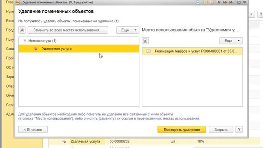Viewport: 263px width, 148px height.
Task: Open the 'Адми...' section in the sidebar
Action: click(x=10, y=114)
